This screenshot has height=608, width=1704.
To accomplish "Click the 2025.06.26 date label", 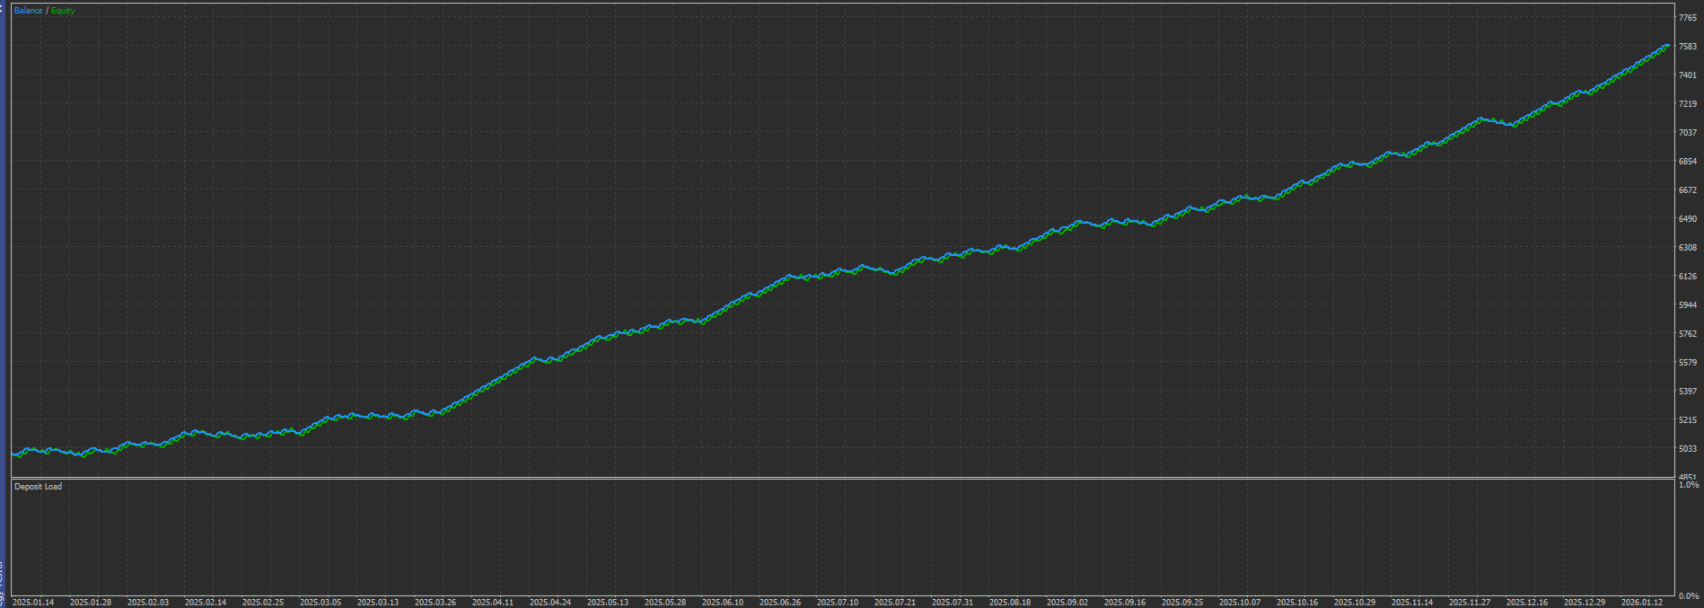I will click(780, 603).
